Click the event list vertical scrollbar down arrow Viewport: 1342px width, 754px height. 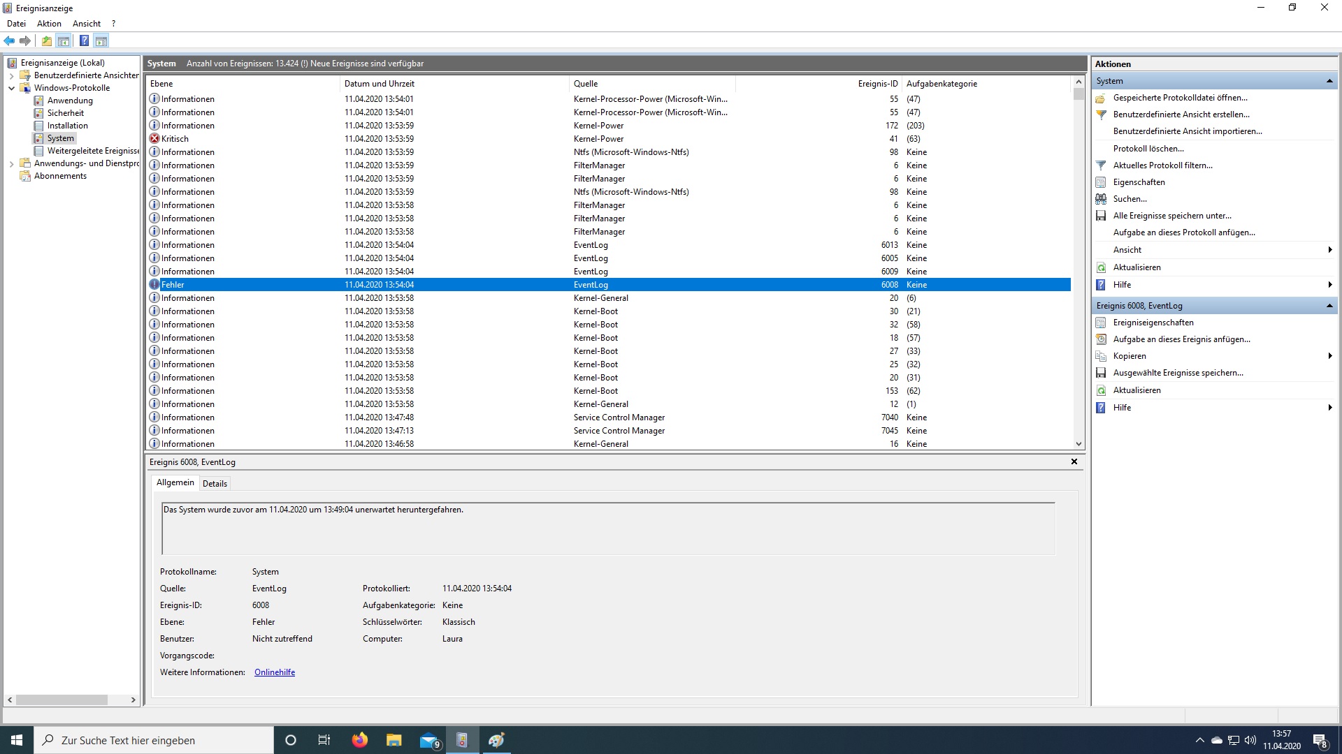(x=1078, y=444)
